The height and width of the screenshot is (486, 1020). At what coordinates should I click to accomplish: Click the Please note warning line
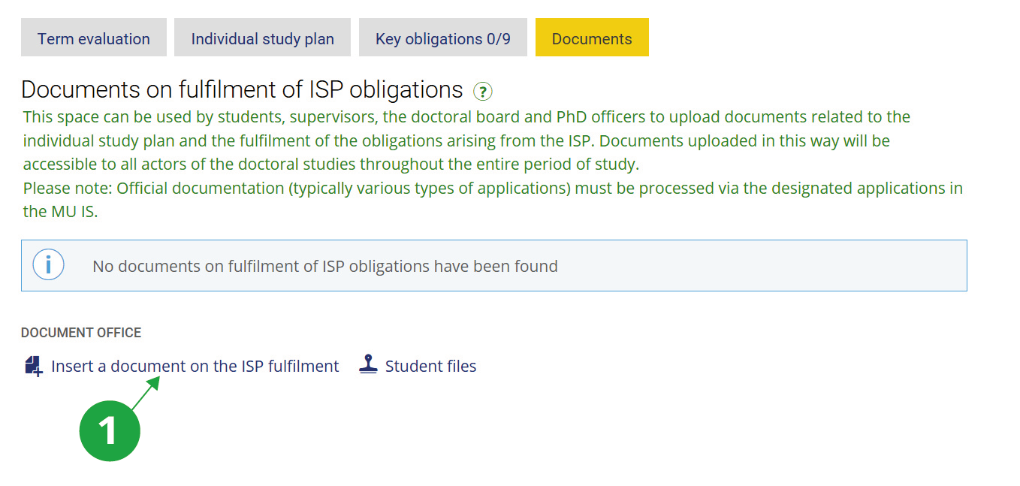492,188
